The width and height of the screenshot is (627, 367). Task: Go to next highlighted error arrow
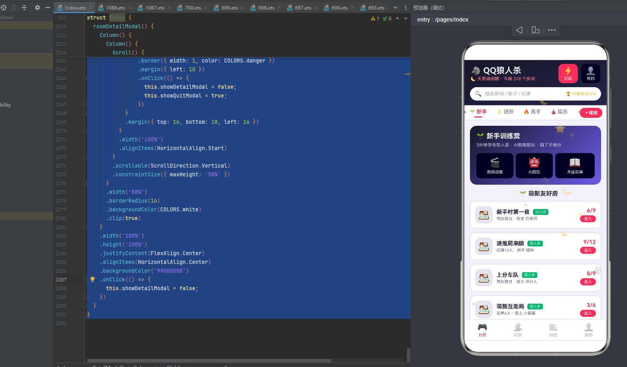coord(406,18)
